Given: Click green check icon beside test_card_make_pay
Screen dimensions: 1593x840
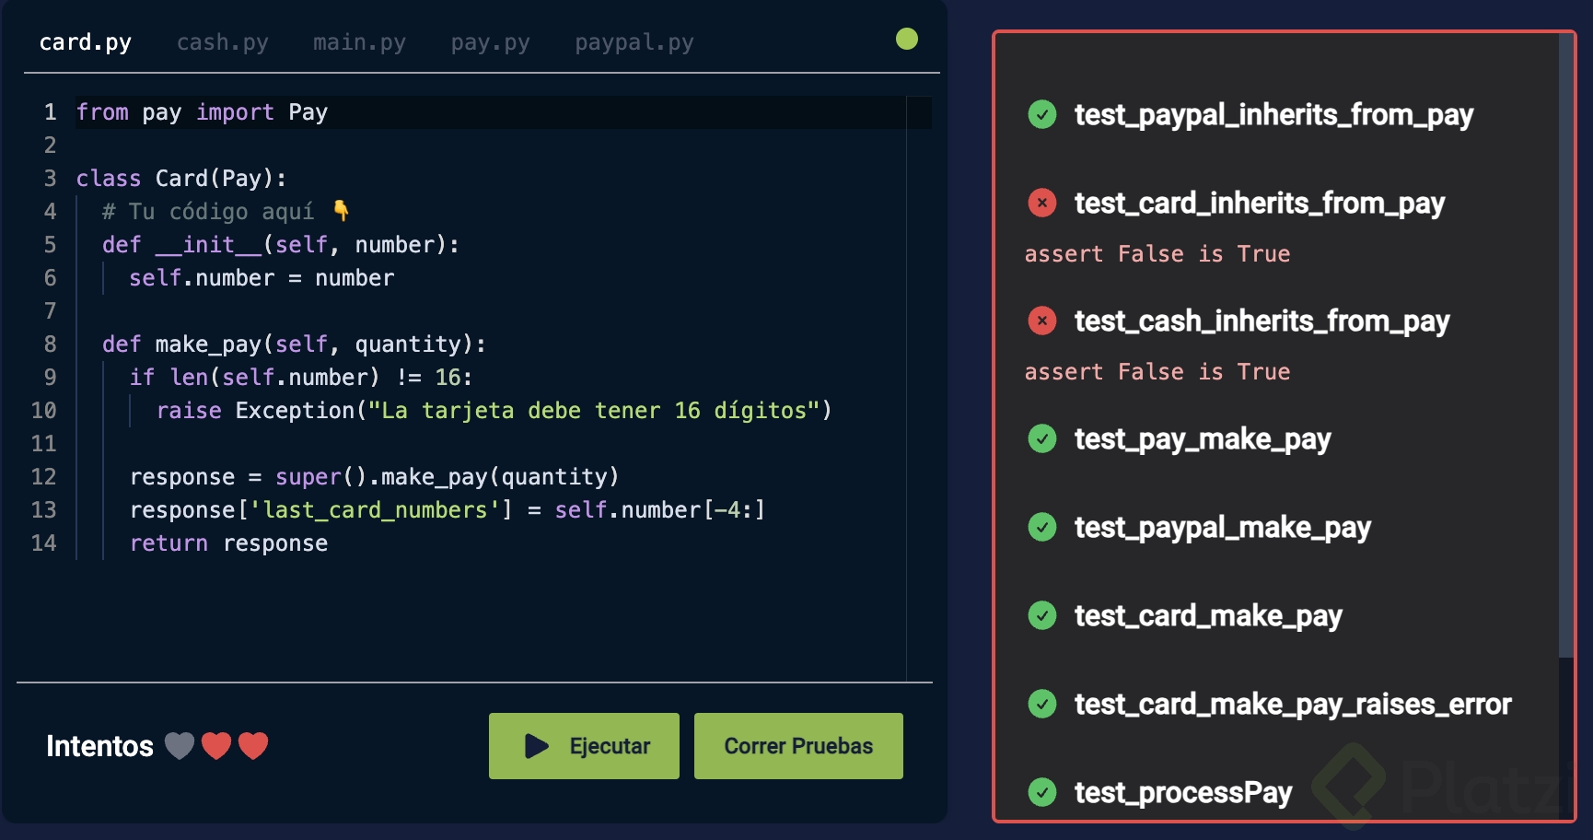Looking at the screenshot, I should tap(1042, 615).
